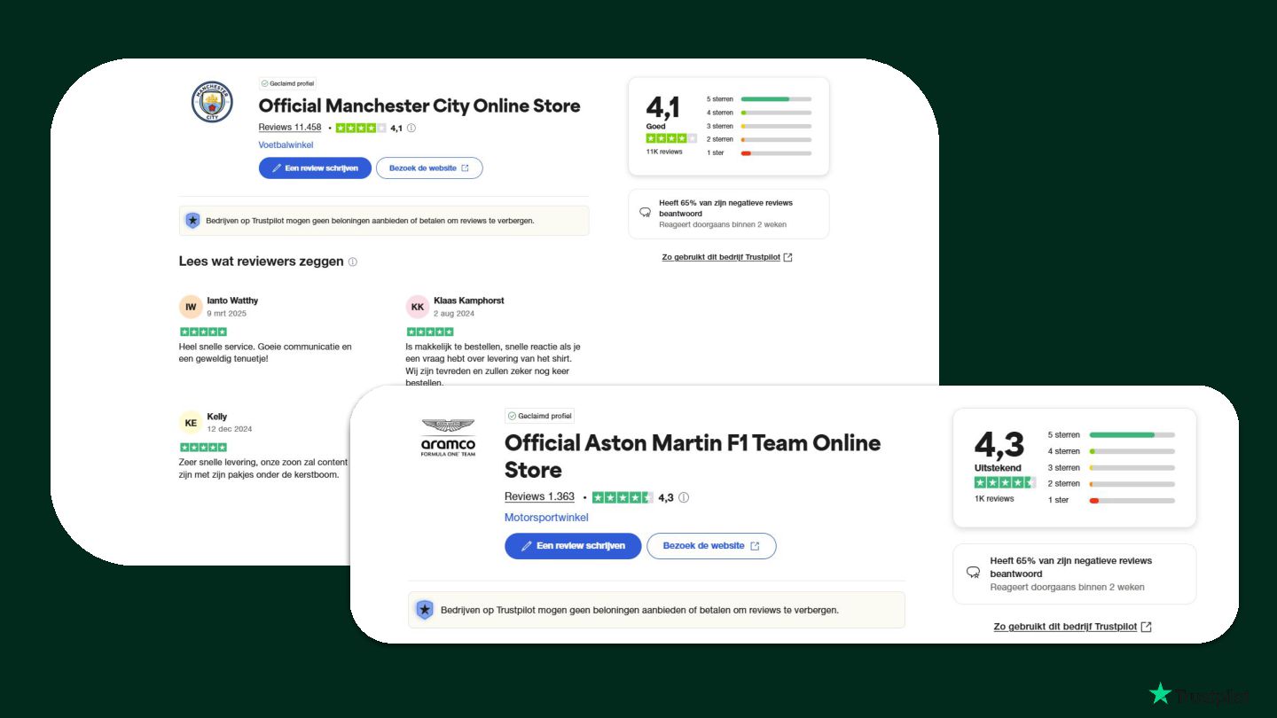Click Aston Martin 2 sterren progress bar
The height and width of the screenshot is (718, 1277).
pyautogui.click(x=1132, y=484)
